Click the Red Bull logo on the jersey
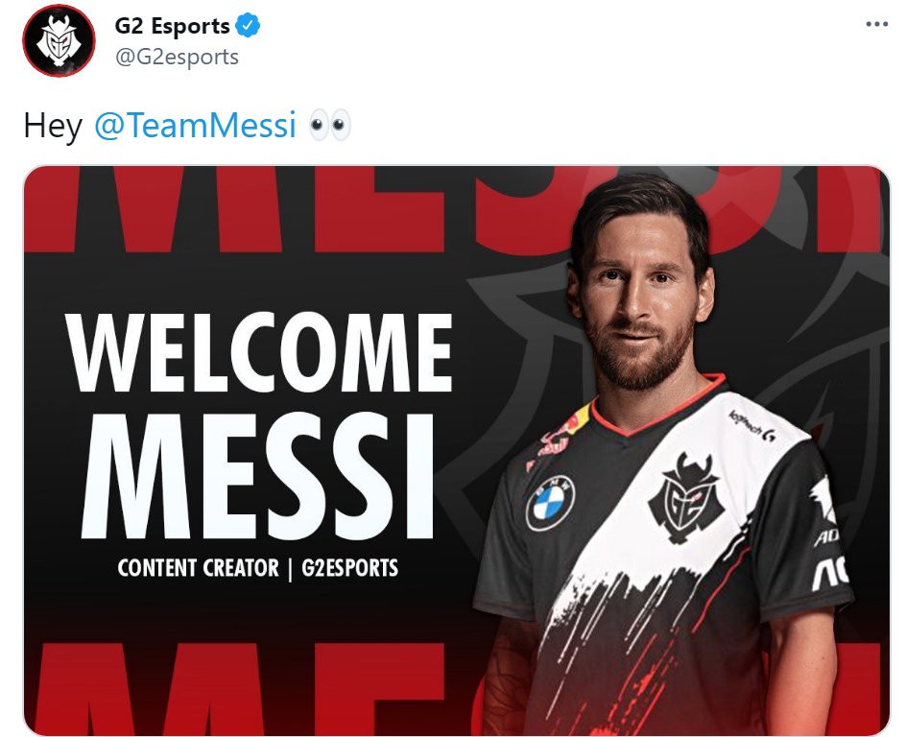Viewport: 906px width, 737px height. (x=559, y=438)
